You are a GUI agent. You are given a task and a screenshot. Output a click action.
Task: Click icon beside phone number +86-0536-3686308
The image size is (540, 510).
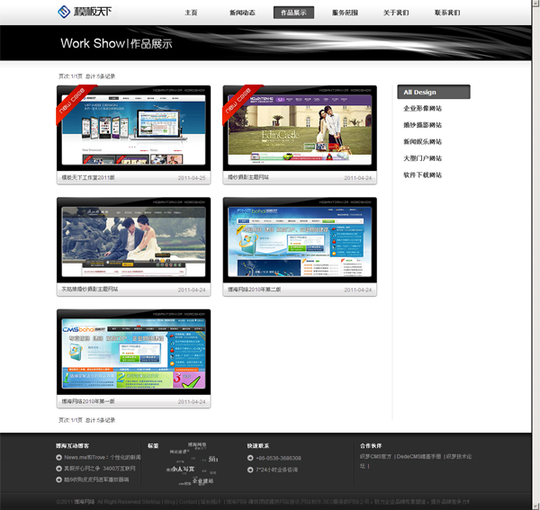point(250,458)
